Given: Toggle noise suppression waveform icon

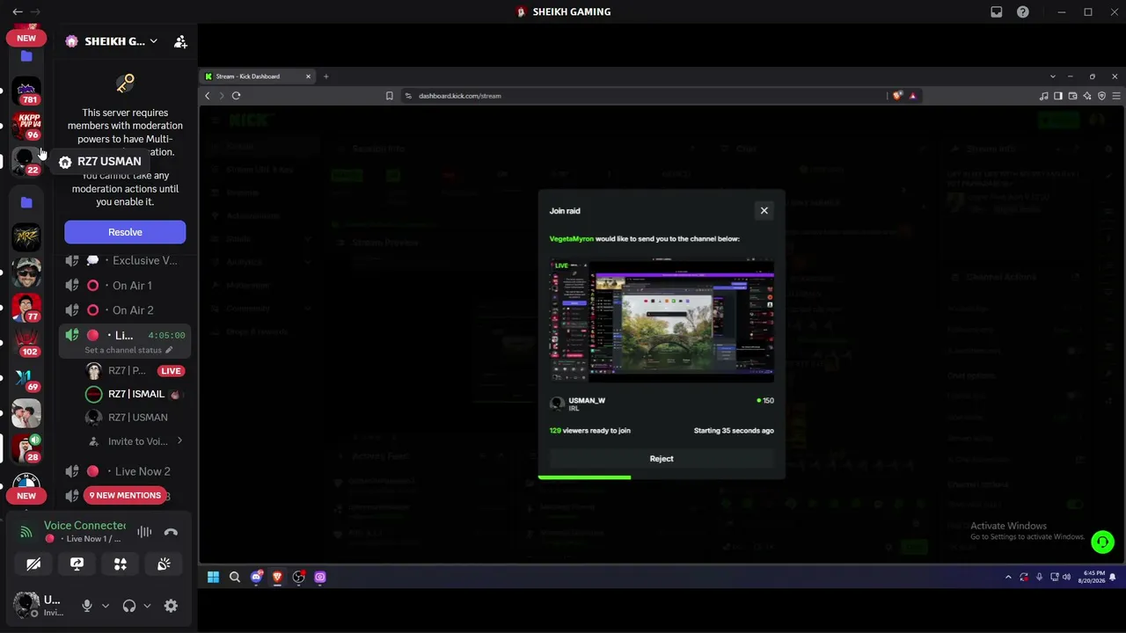Looking at the screenshot, I should (x=144, y=532).
